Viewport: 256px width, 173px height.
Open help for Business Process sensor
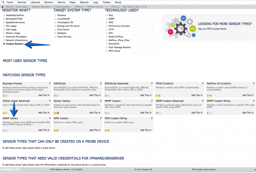[50, 83]
